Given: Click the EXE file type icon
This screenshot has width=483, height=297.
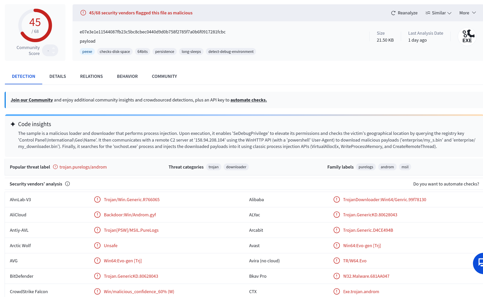Looking at the screenshot, I should (467, 36).
